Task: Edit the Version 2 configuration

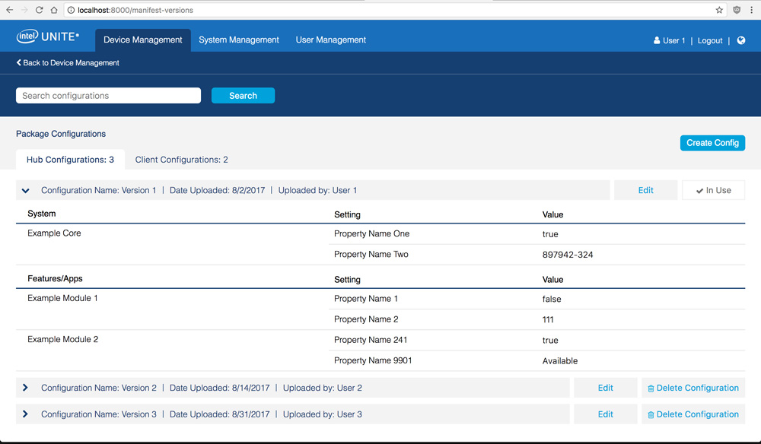Action: click(x=605, y=388)
